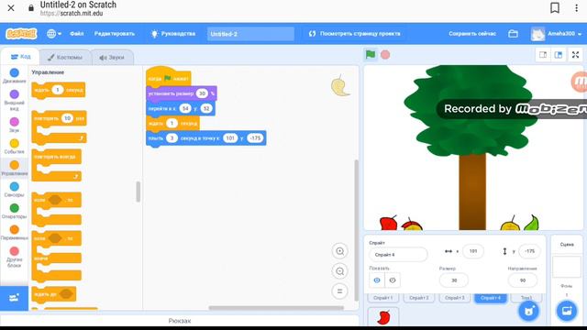Select the Переменные blocks category
The height and width of the screenshot is (330, 587).
click(x=15, y=232)
